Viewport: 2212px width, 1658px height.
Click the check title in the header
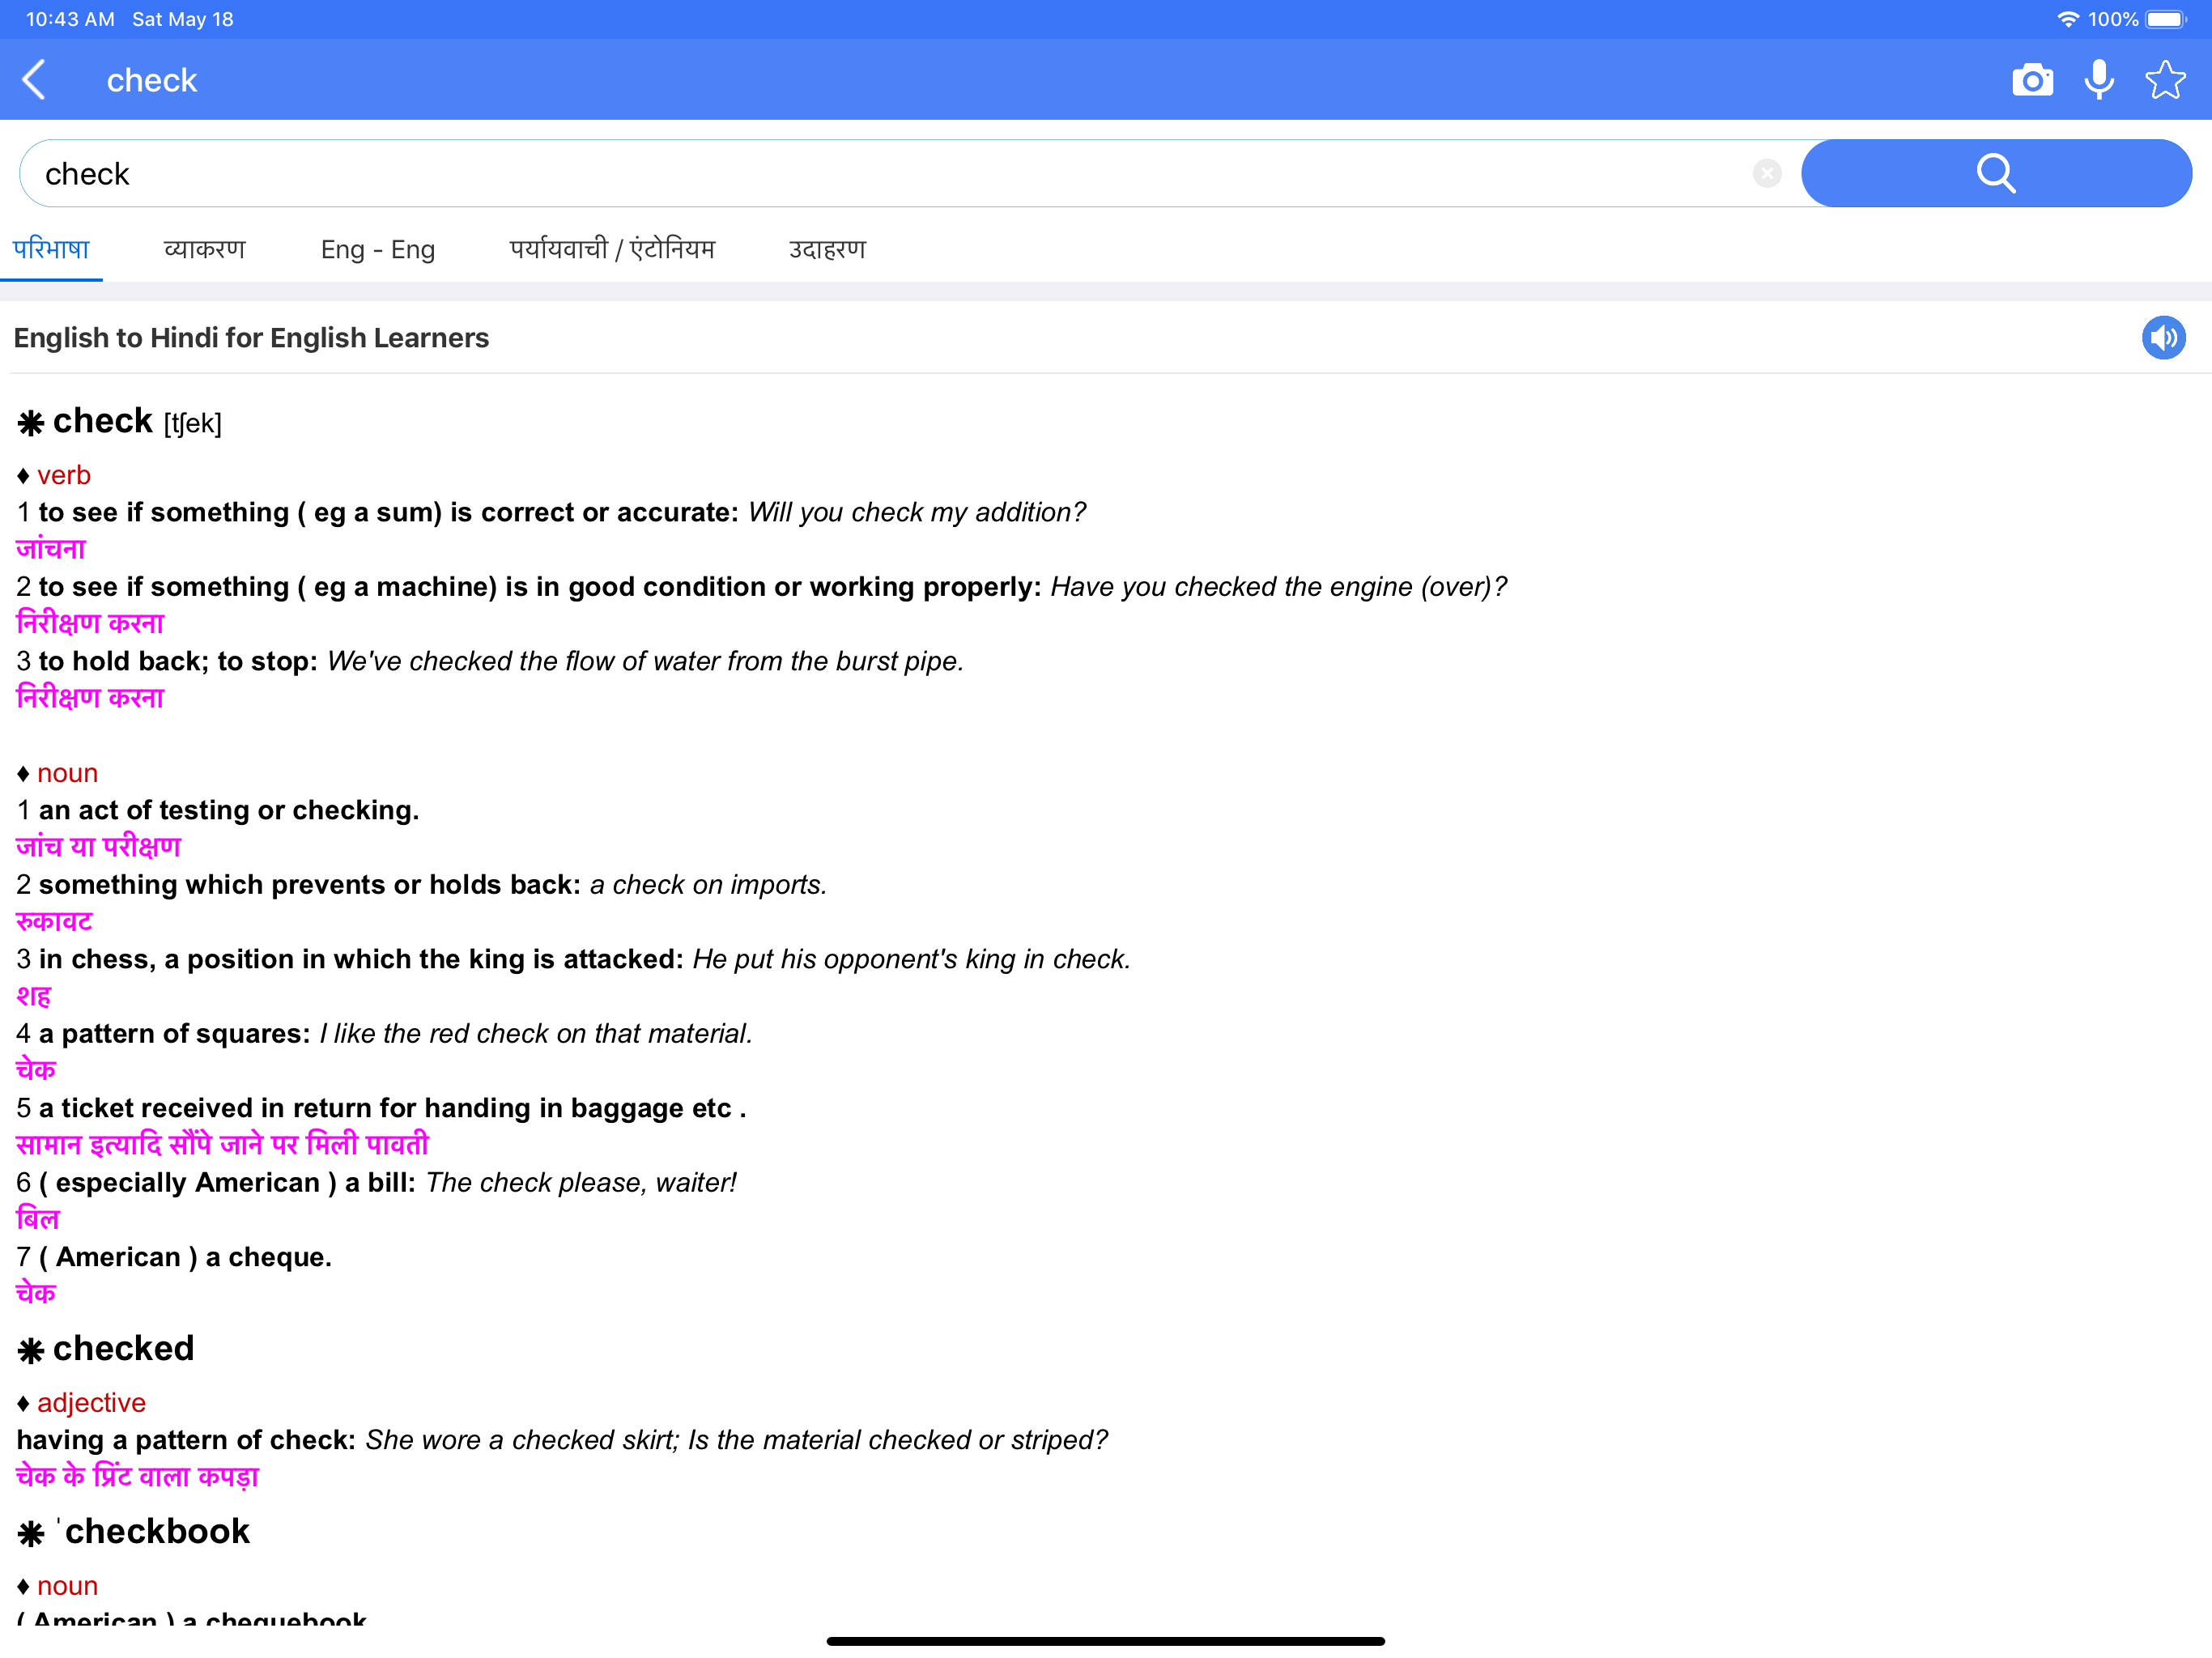point(151,79)
